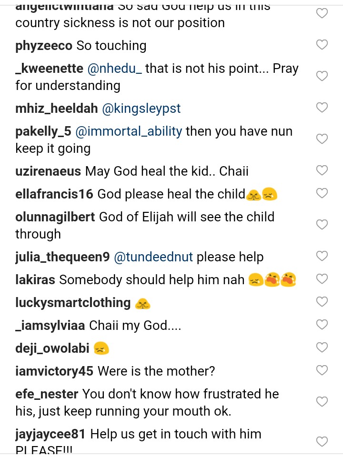Image resolution: width=343 pixels, height=457 pixels.
Task: Like phyzeeco's 'So touching' comment
Action: (322, 45)
